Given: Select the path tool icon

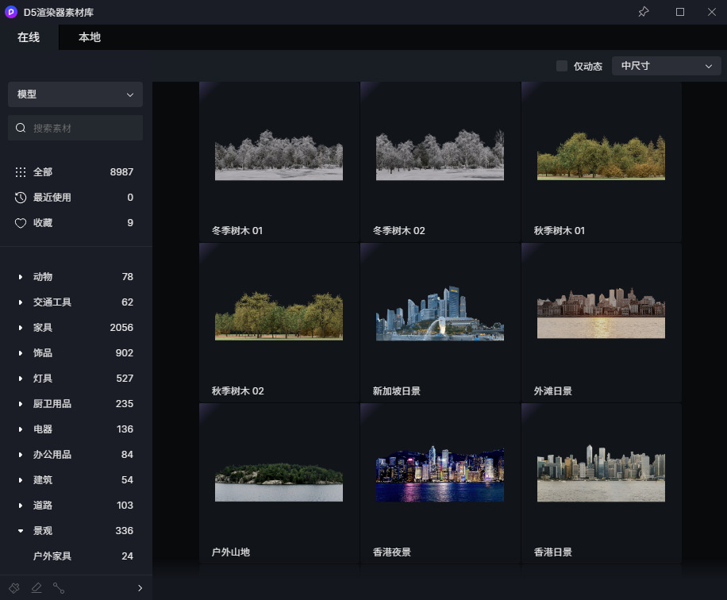Looking at the screenshot, I should pyautogui.click(x=59, y=588).
